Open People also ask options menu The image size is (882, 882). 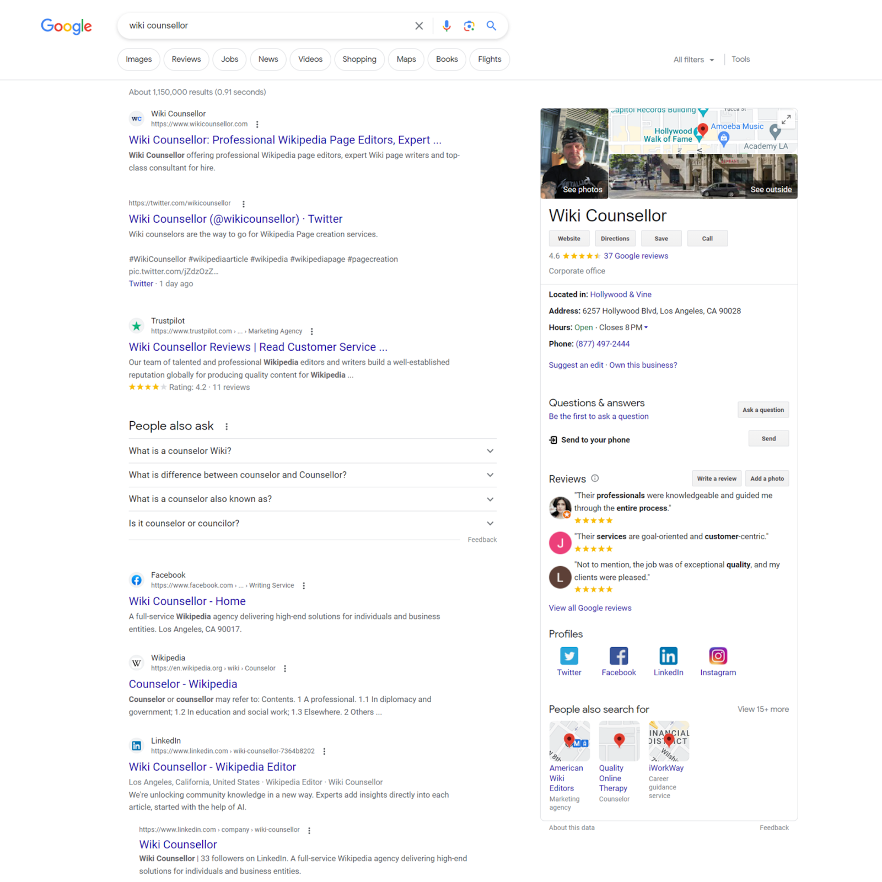point(227,427)
